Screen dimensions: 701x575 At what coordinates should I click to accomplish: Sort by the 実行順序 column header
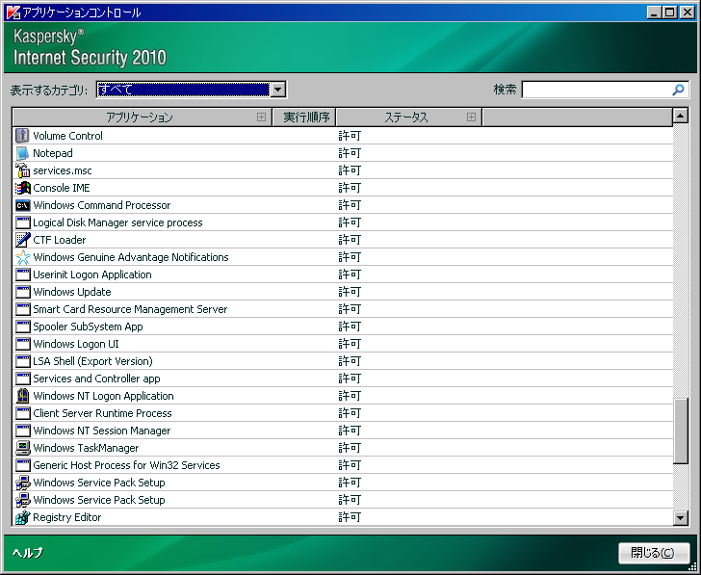coord(304,118)
